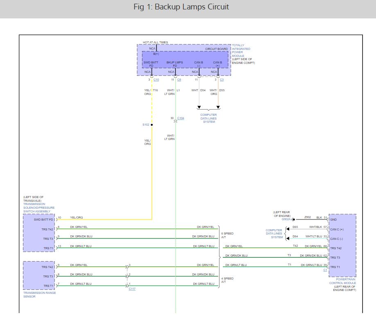The height and width of the screenshot is (327, 376).
Task: Click the 'WHT/LT BLU' wire color label
Action: click(x=314, y=237)
